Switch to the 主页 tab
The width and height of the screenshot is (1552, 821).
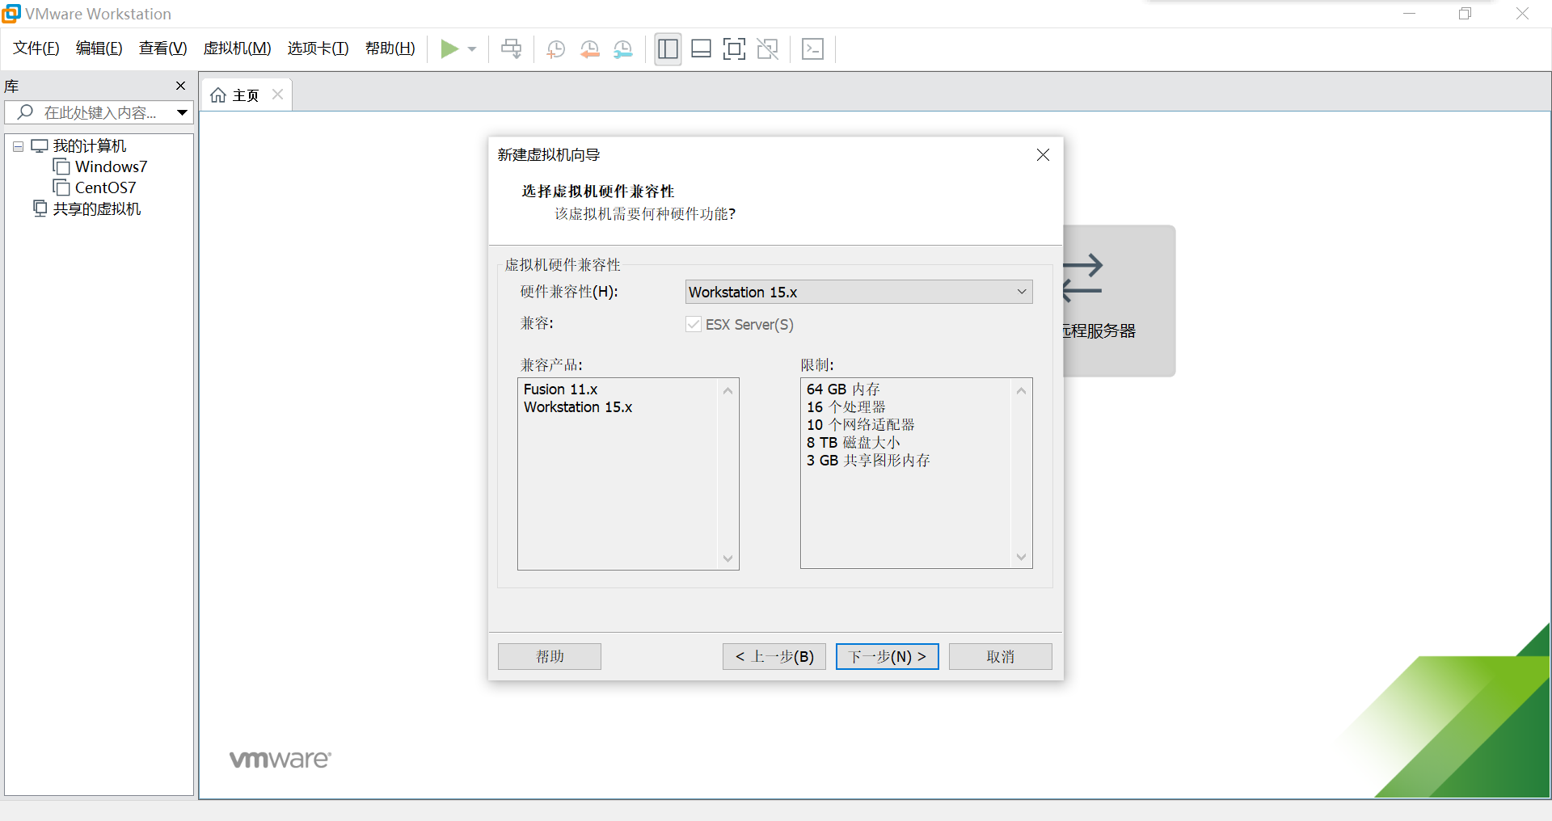click(245, 95)
